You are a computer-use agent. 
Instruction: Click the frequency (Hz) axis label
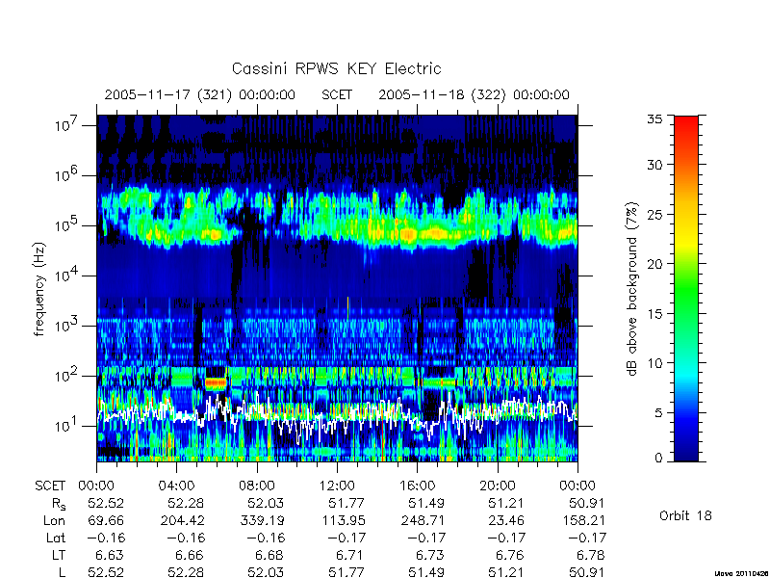click(39, 290)
